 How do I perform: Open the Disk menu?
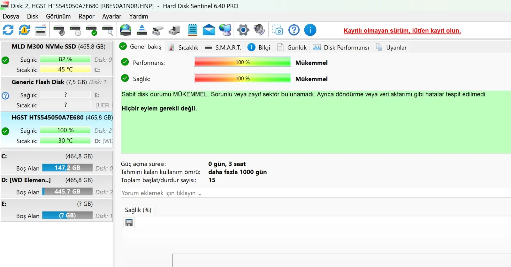click(x=33, y=16)
